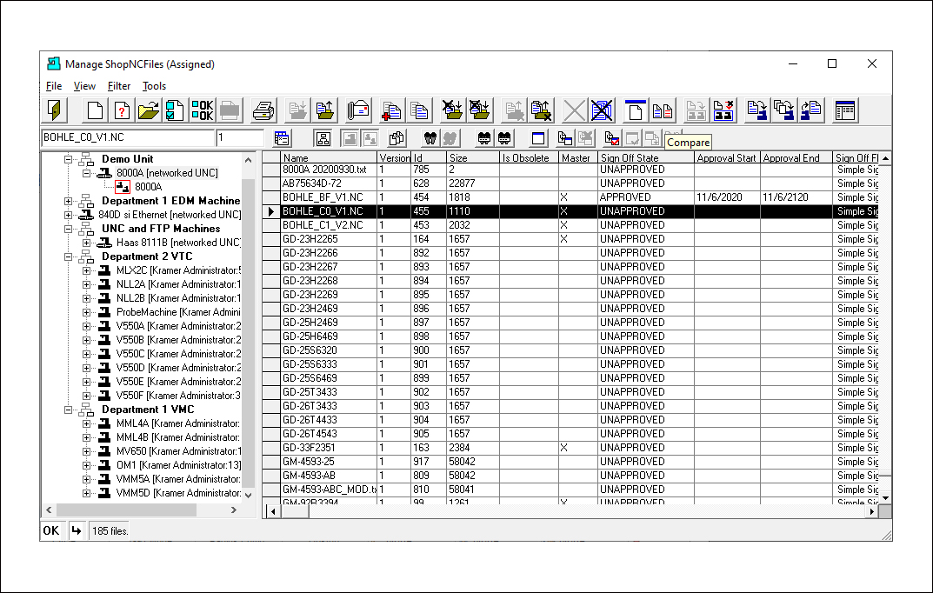The image size is (933, 593).
Task: Click the page with red question mark icon
Action: 122,110
